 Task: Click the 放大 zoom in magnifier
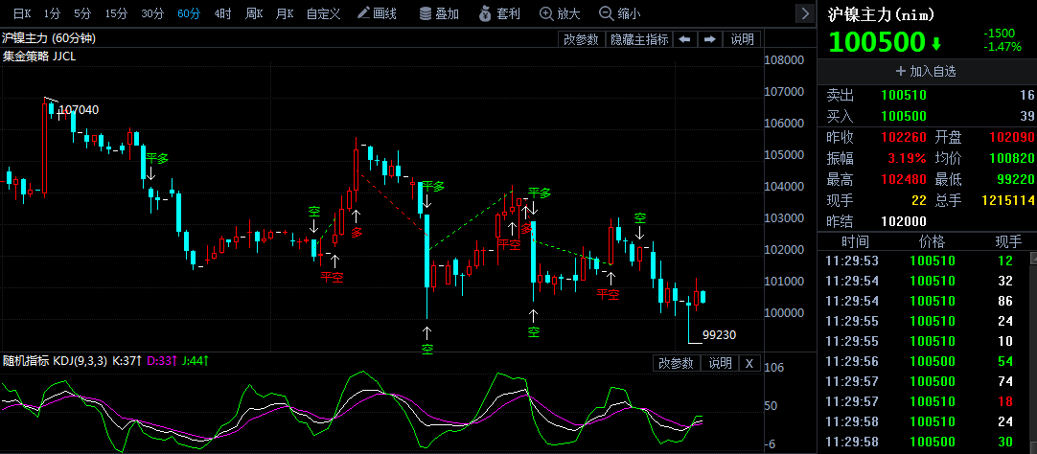click(560, 13)
